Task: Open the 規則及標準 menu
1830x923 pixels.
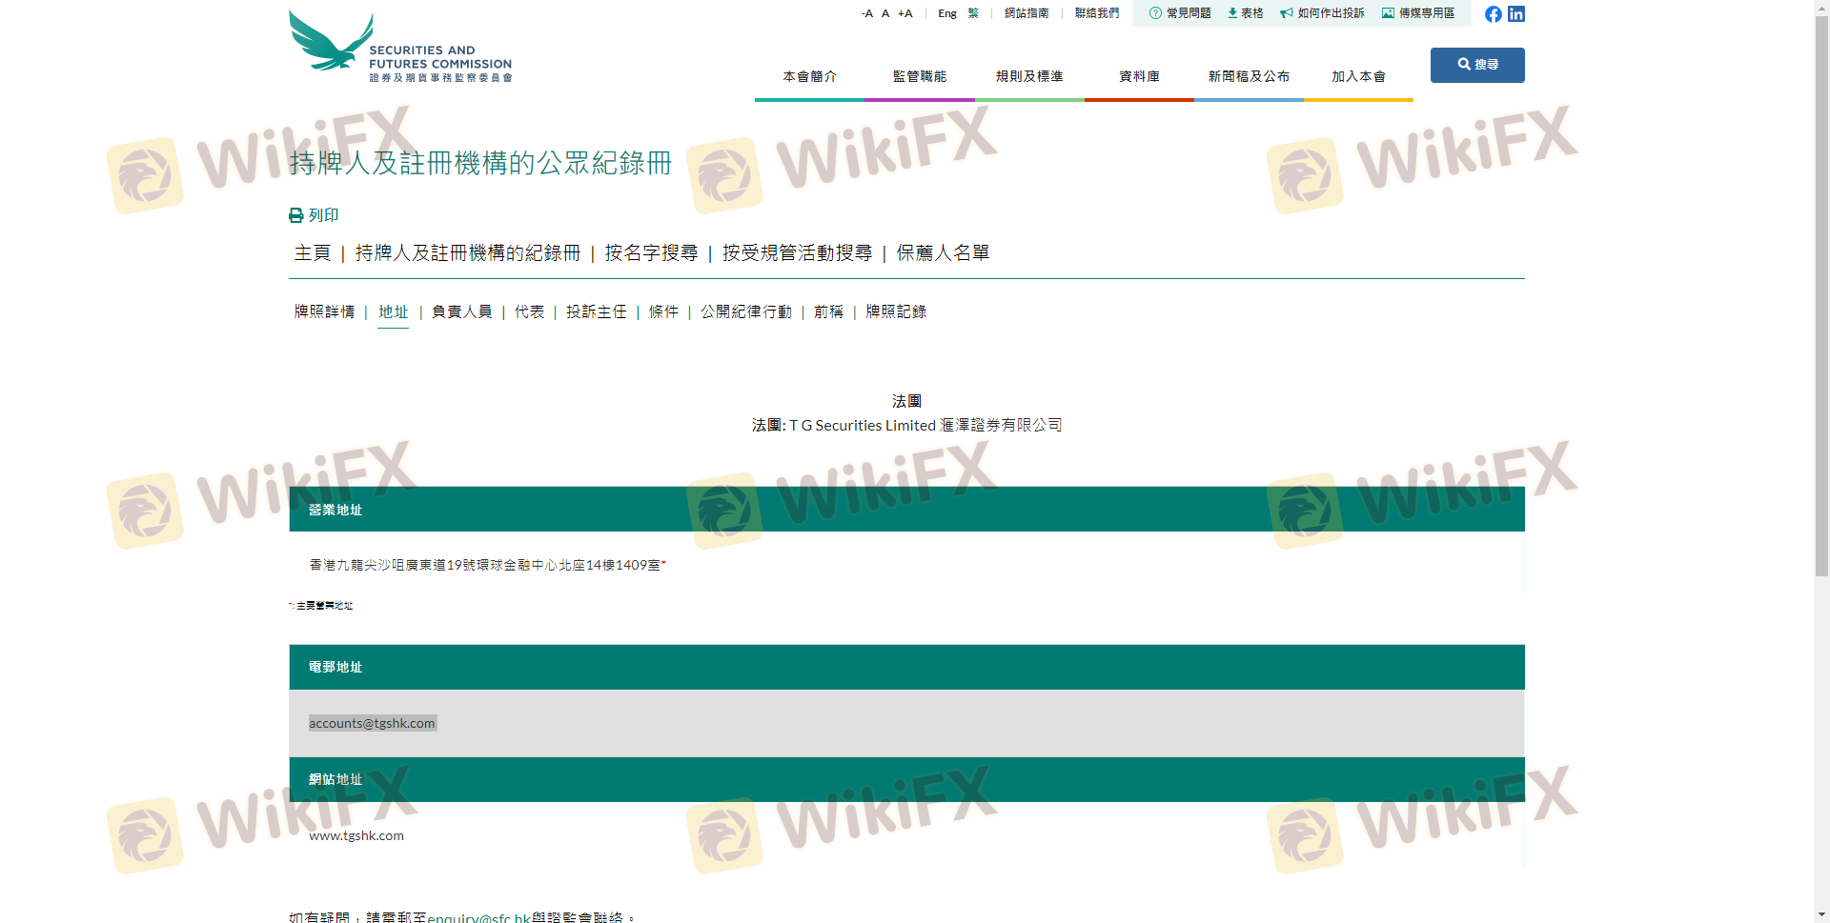Action: click(1029, 76)
